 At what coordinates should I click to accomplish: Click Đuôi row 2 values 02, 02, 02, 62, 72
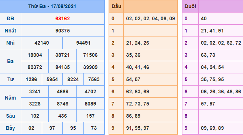click(221, 43)
